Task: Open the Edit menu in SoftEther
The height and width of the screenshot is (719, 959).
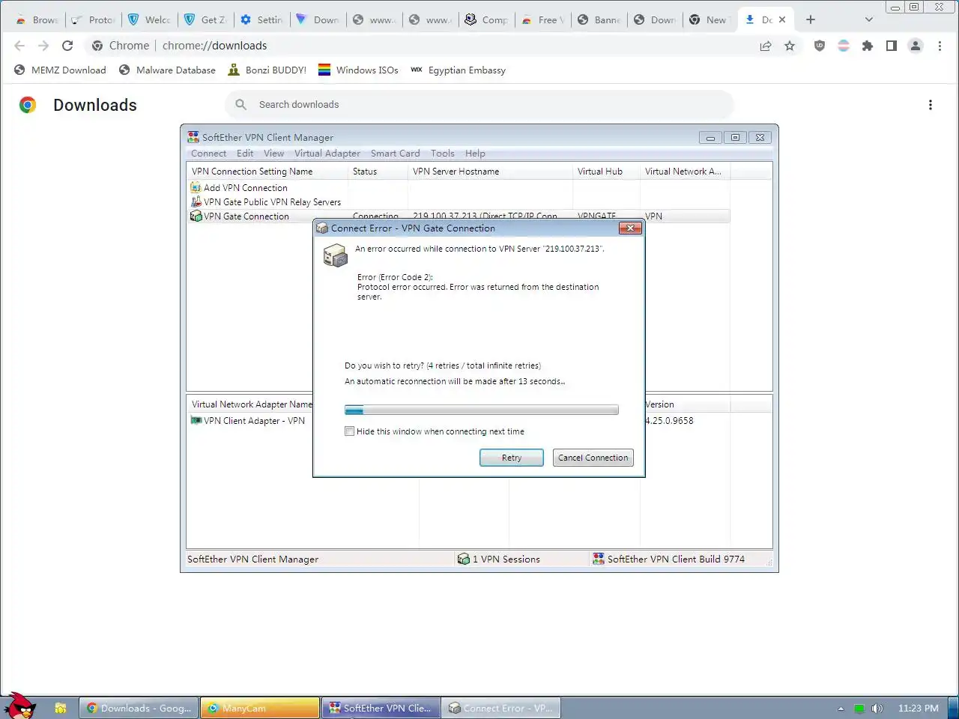Action: 245,154
